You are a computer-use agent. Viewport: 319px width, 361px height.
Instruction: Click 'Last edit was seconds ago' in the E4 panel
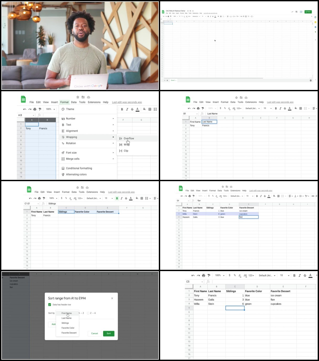261,191
